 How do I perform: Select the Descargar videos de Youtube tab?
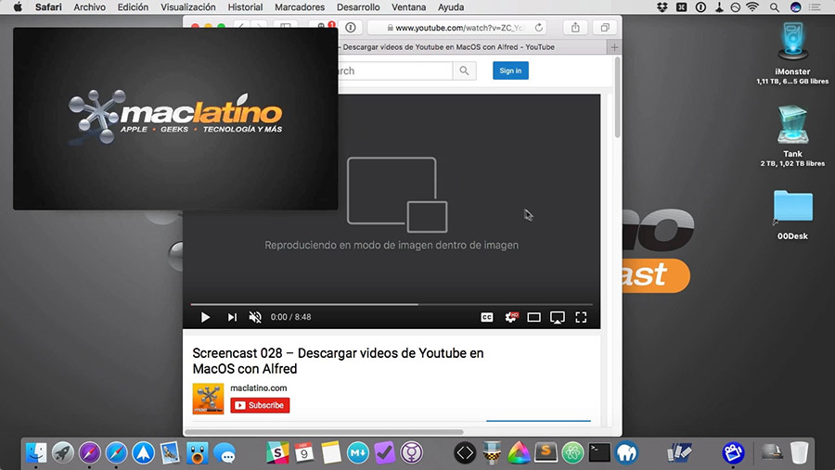[448, 47]
